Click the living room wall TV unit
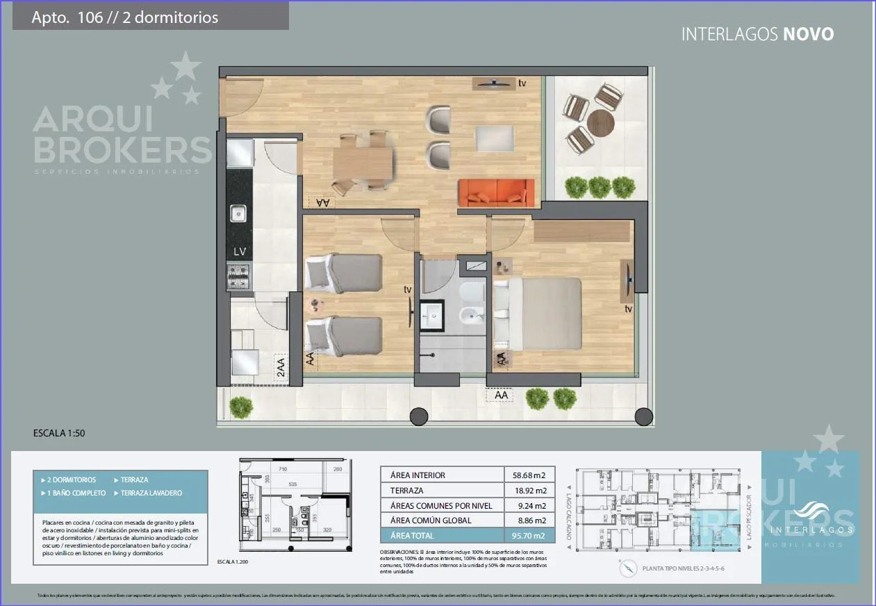Image resolution: width=876 pixels, height=606 pixels. pos(493,83)
